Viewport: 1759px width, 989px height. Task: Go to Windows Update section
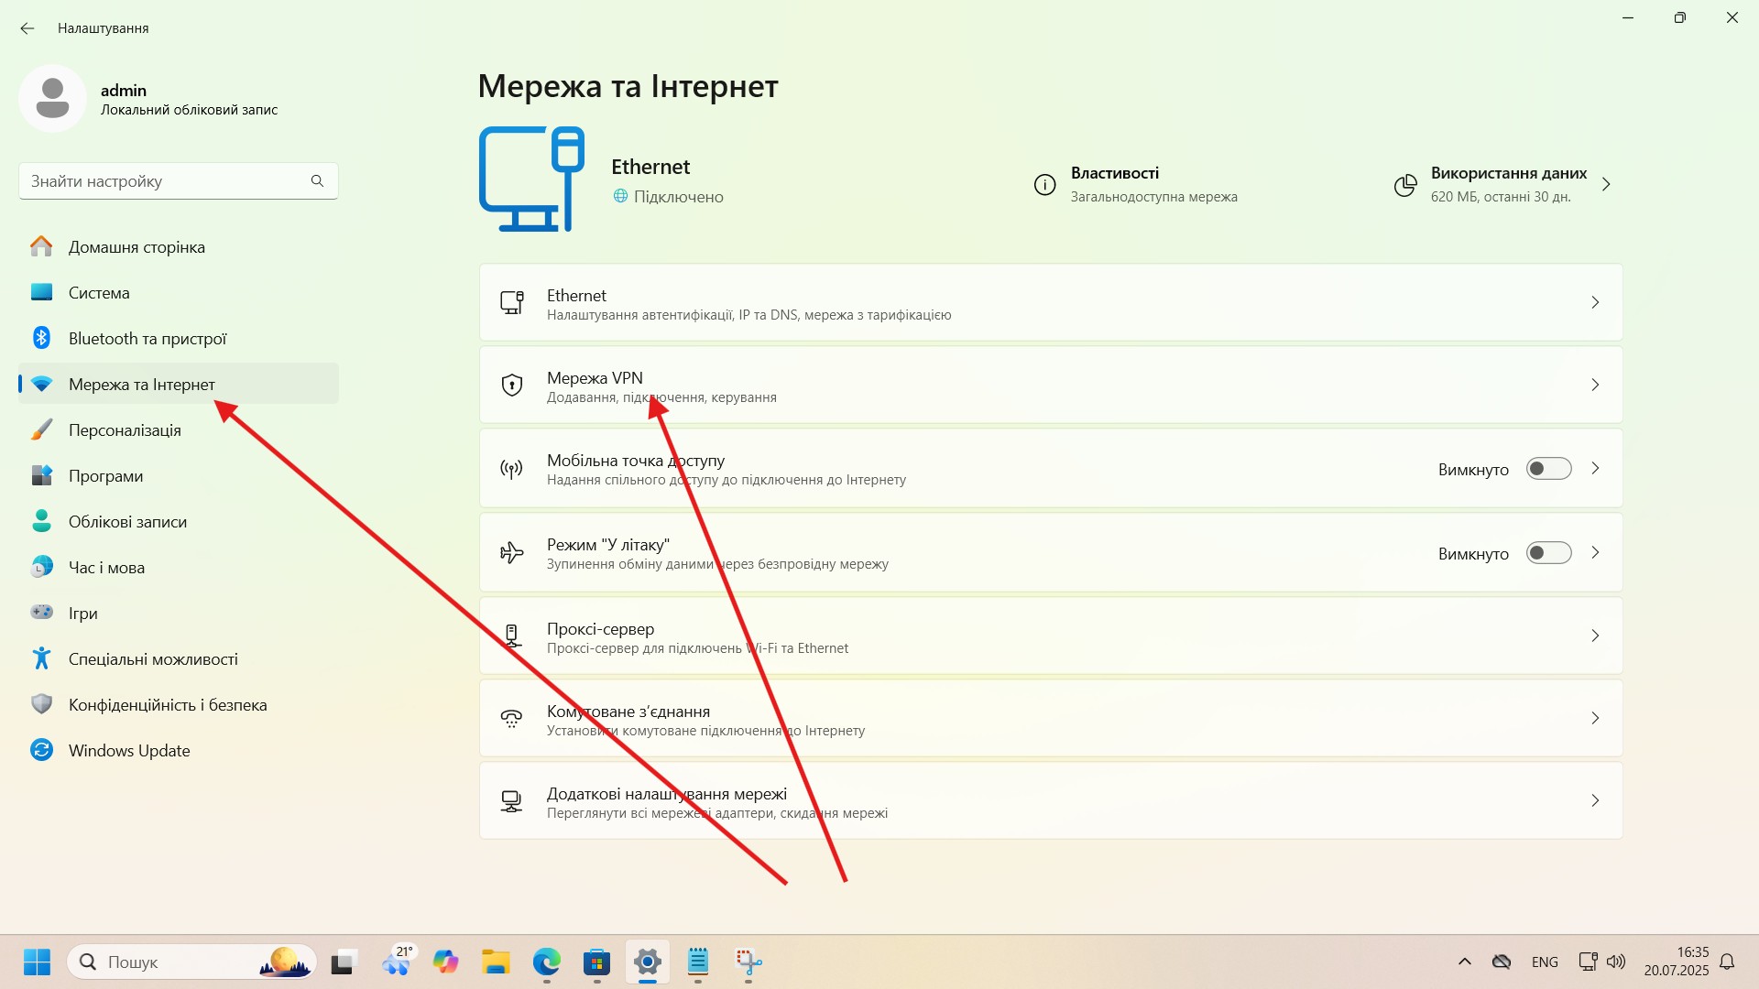(129, 751)
